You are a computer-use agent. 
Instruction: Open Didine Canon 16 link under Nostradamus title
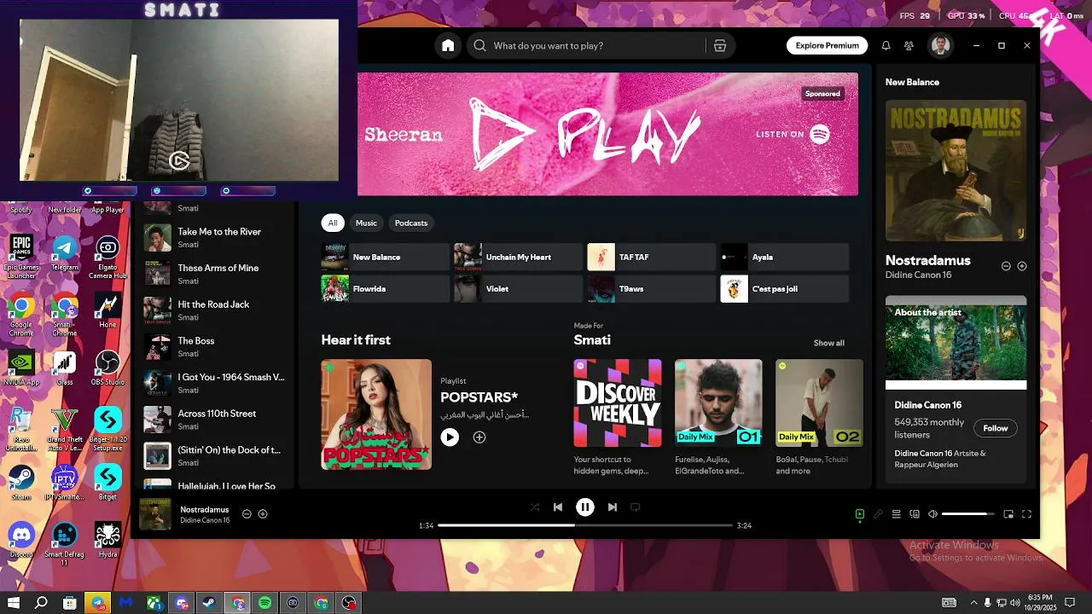tap(918, 275)
